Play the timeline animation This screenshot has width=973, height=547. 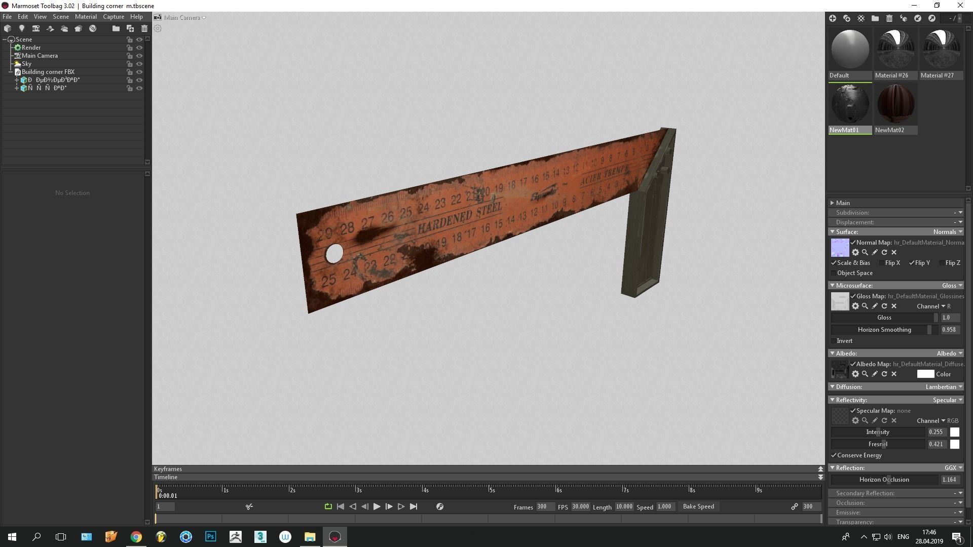(377, 506)
